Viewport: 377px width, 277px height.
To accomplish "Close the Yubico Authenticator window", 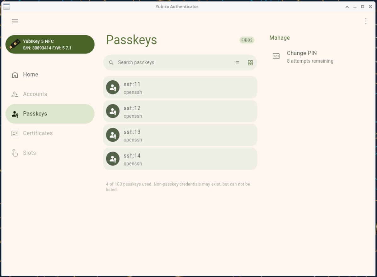I will point(370,7).
